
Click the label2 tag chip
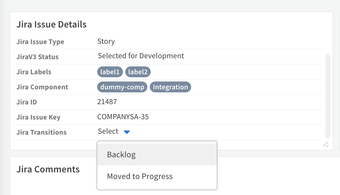click(x=138, y=72)
